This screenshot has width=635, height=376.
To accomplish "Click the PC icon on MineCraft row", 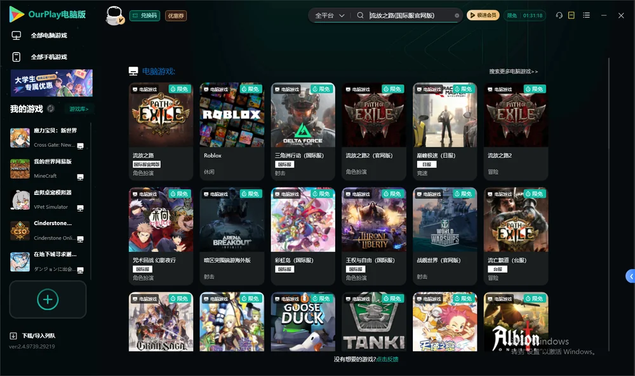I will (x=80, y=177).
